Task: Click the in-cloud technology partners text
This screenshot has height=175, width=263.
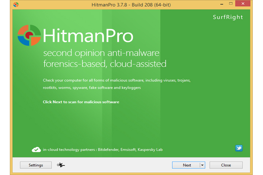Action: [x=103, y=149]
